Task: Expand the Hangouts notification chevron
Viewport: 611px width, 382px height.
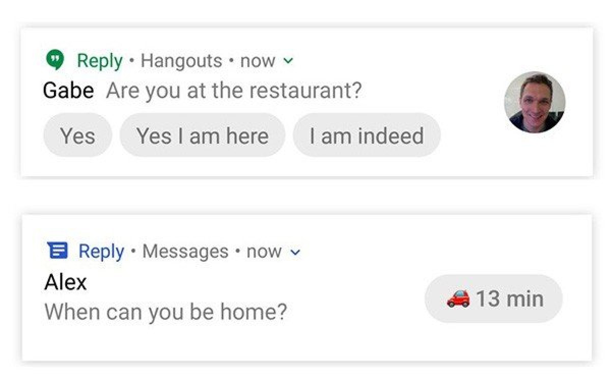Action: point(288,62)
